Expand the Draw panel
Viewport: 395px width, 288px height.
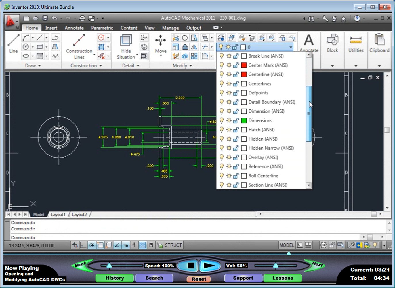[x=33, y=66]
